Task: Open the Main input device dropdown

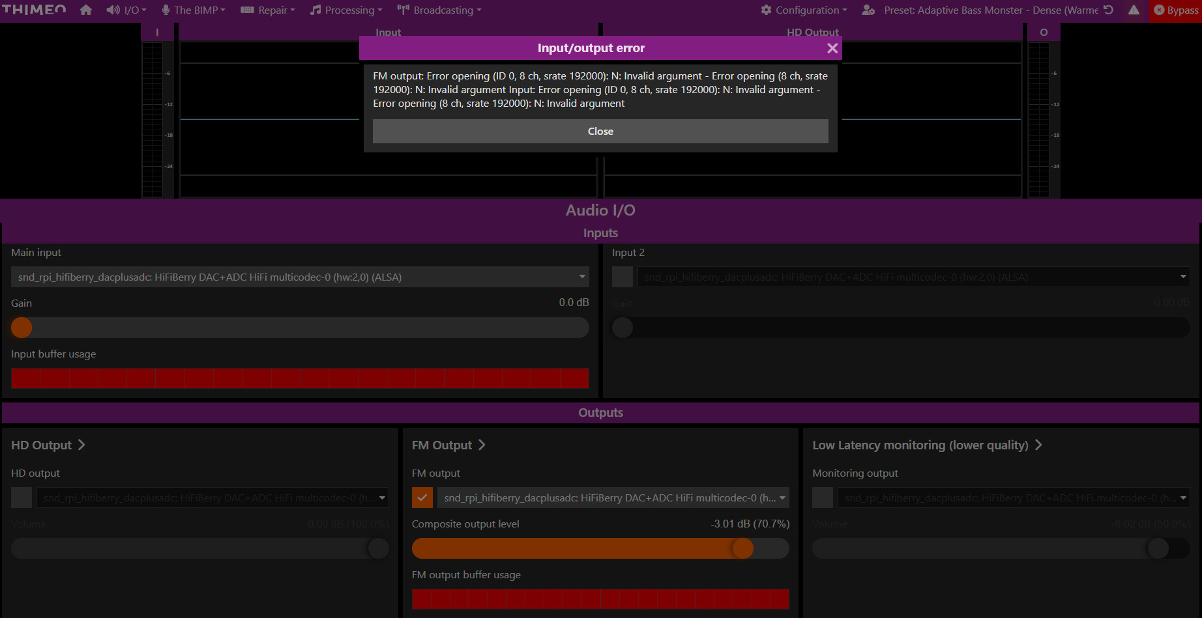Action: 300,277
